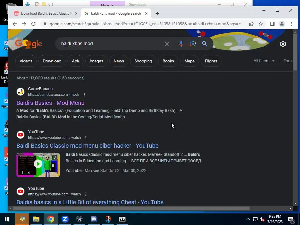Share this page using the share icon
This screenshot has height=225, width=300.
(251, 24)
